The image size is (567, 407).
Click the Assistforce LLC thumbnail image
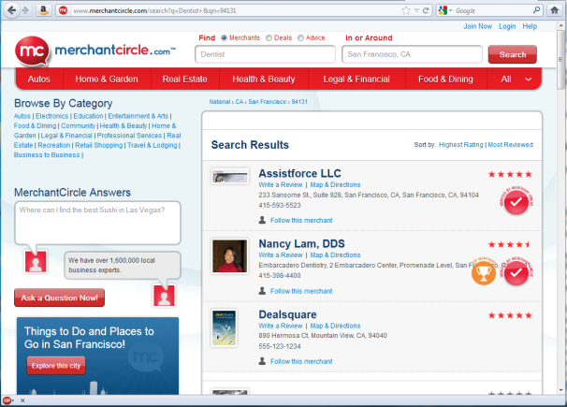tap(230, 177)
